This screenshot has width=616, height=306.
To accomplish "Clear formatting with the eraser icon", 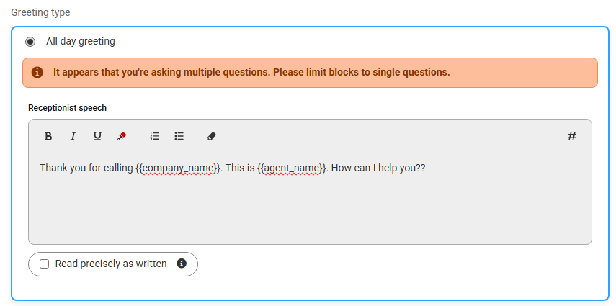I will click(211, 136).
